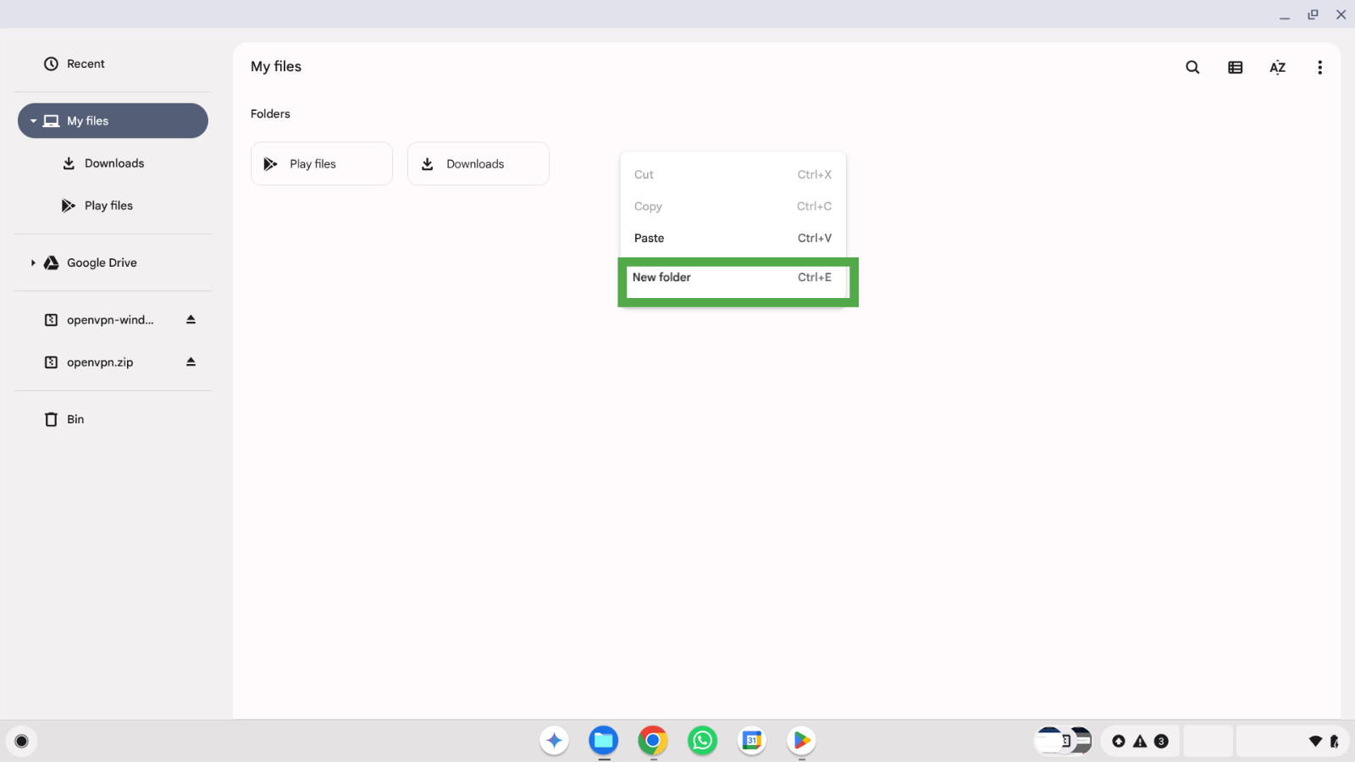
Task: Open the Play files folder card
Action: point(322,163)
